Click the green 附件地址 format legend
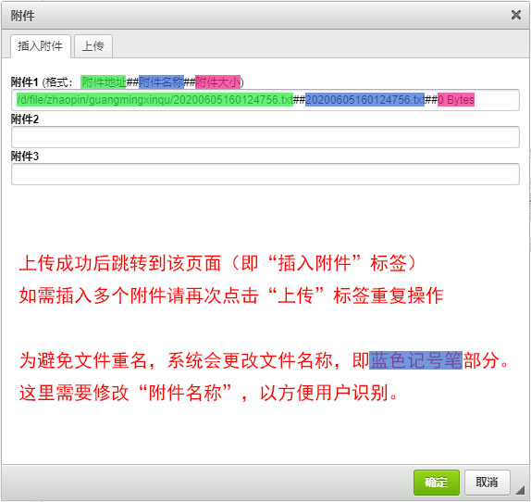The height and width of the screenshot is (502, 531). [104, 82]
